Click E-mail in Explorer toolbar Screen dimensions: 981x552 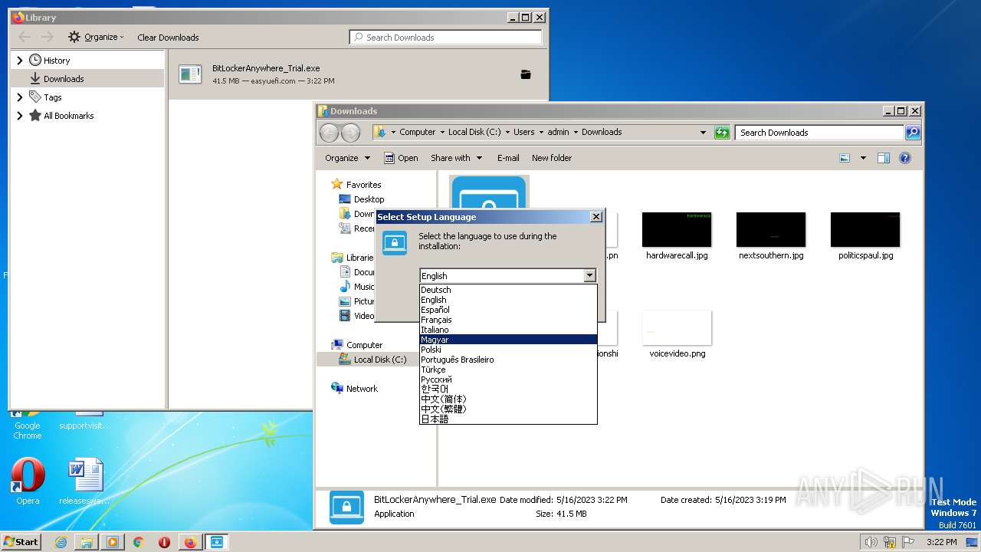click(x=508, y=158)
